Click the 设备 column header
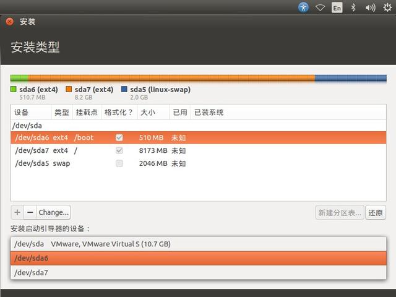Image resolution: width=396 pixels, height=297 pixels. [31, 112]
